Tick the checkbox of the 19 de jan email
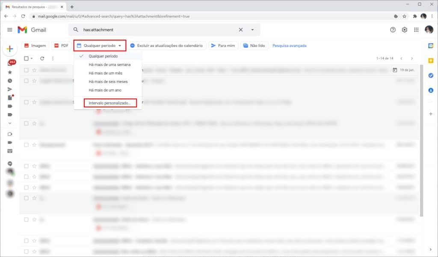 click(x=26, y=70)
